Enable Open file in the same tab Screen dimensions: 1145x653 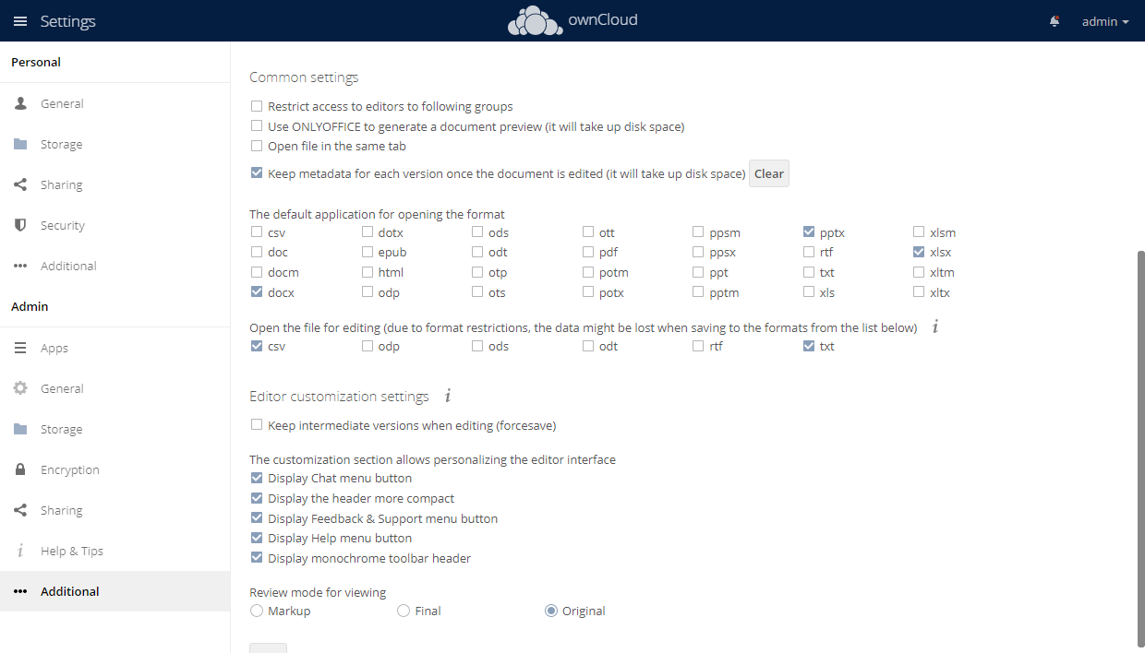257,146
